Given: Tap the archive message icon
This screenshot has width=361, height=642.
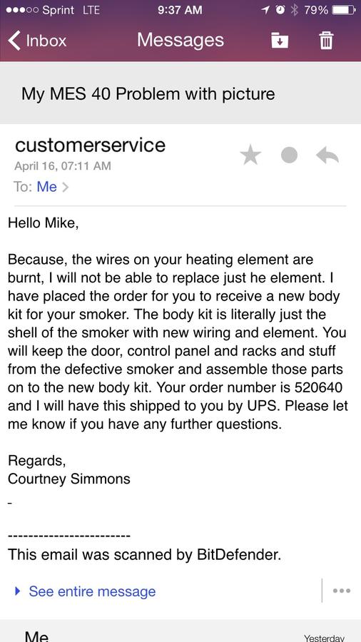Looking at the screenshot, I should [280, 40].
